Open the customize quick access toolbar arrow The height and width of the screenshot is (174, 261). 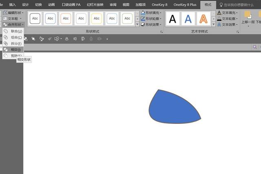tap(107, 39)
